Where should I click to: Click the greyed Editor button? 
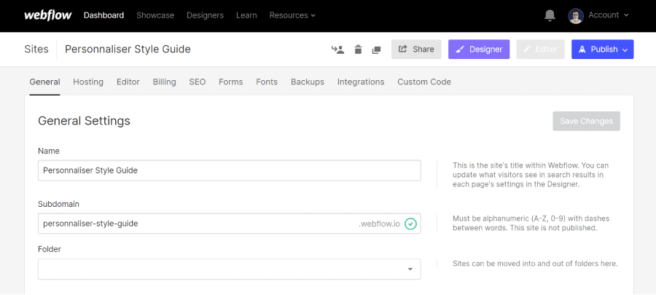(541, 50)
